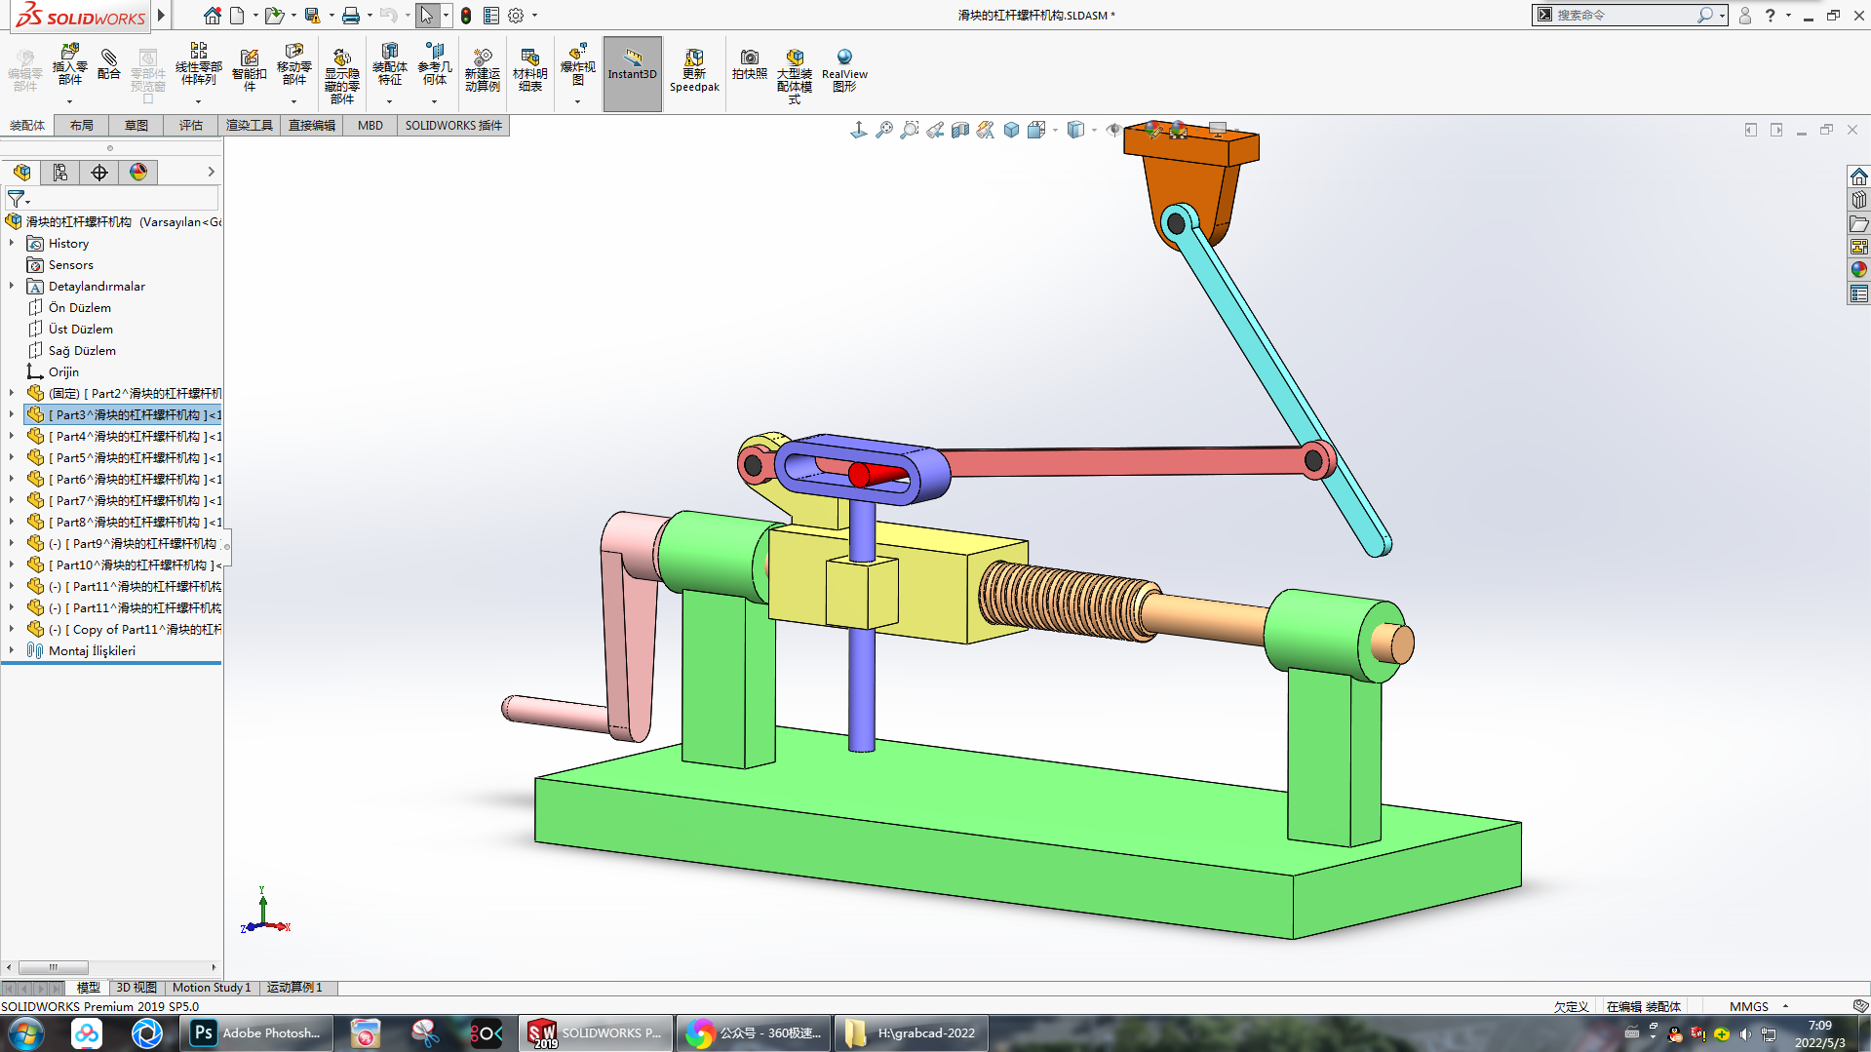Expand Montaj İlişkileri mates folder
Image resolution: width=1871 pixels, height=1052 pixels.
(12, 650)
